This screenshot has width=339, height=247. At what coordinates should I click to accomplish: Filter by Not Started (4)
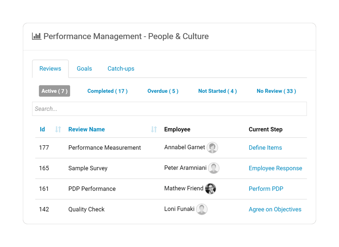[x=217, y=91]
